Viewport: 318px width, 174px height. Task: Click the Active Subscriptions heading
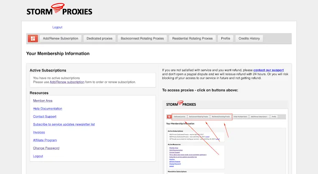click(48, 70)
